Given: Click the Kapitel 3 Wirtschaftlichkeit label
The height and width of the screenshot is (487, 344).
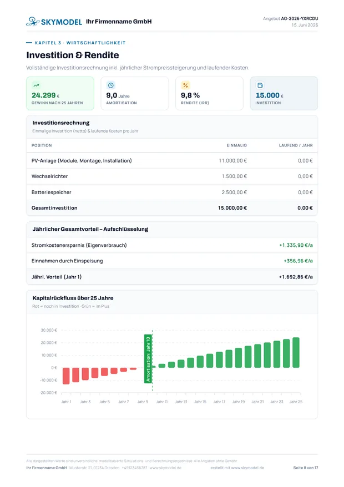Looking at the screenshot, I should [80, 43].
